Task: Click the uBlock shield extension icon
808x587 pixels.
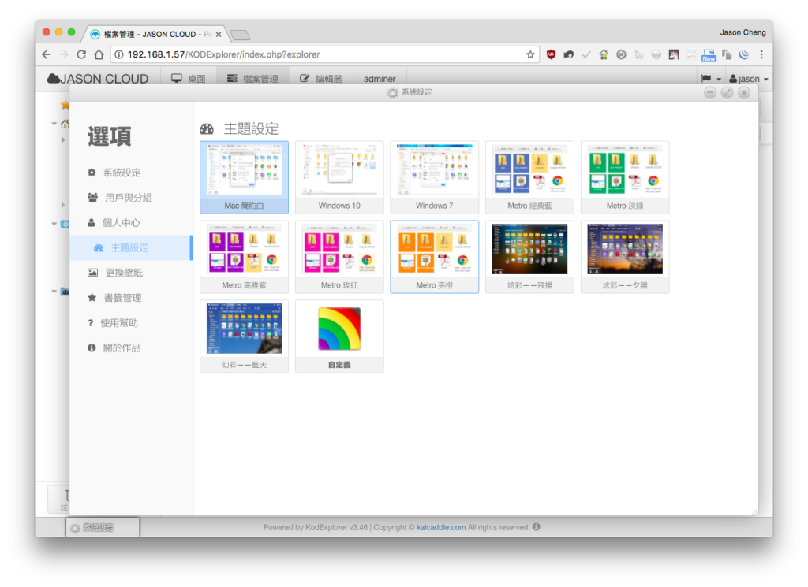Action: coord(551,54)
